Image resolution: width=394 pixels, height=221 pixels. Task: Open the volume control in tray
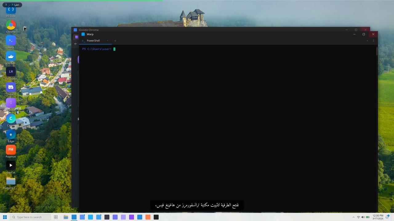tap(363, 217)
